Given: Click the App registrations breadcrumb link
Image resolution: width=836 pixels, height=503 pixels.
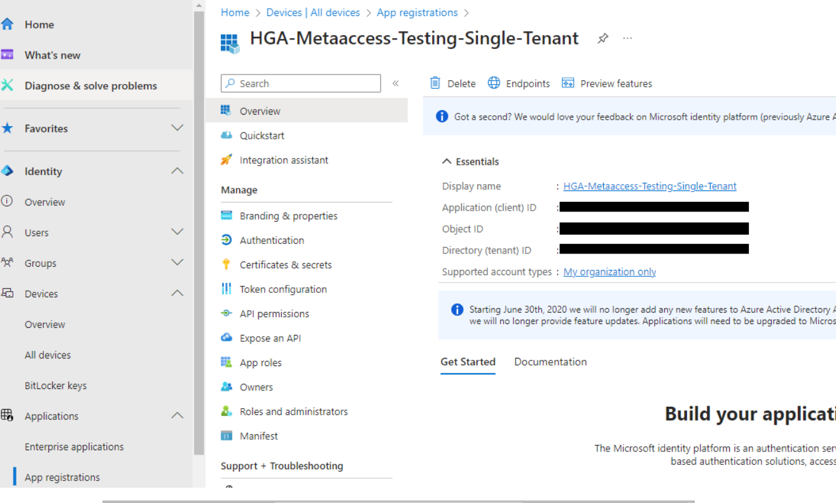Looking at the screenshot, I should tap(417, 12).
